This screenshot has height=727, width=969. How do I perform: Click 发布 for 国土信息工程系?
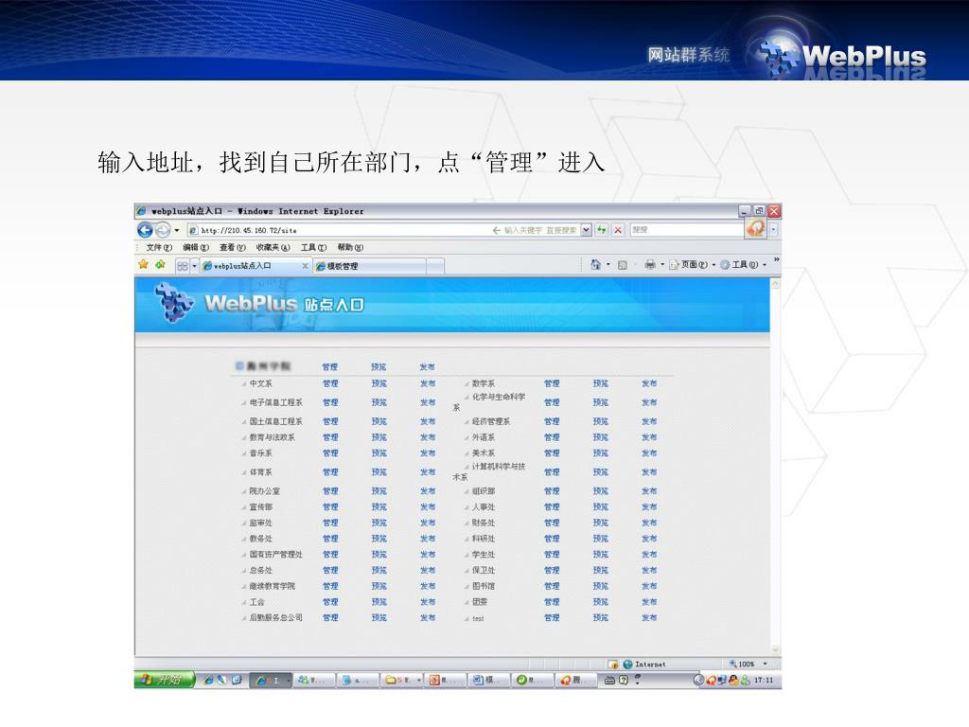[x=428, y=421]
